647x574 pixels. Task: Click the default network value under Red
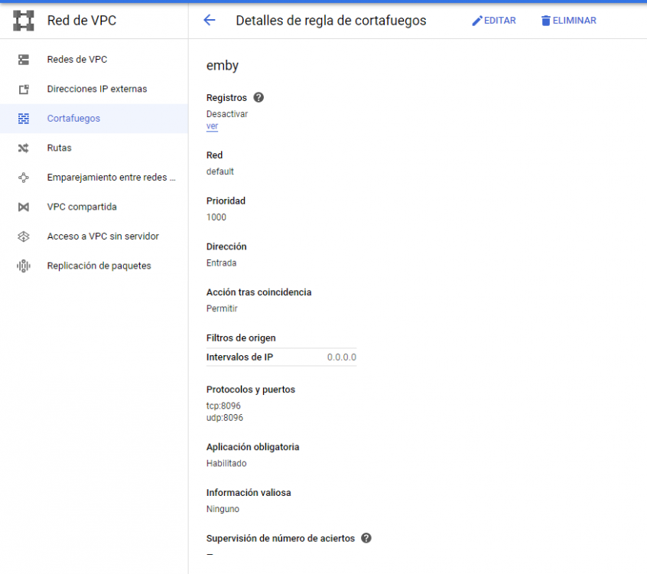(219, 171)
